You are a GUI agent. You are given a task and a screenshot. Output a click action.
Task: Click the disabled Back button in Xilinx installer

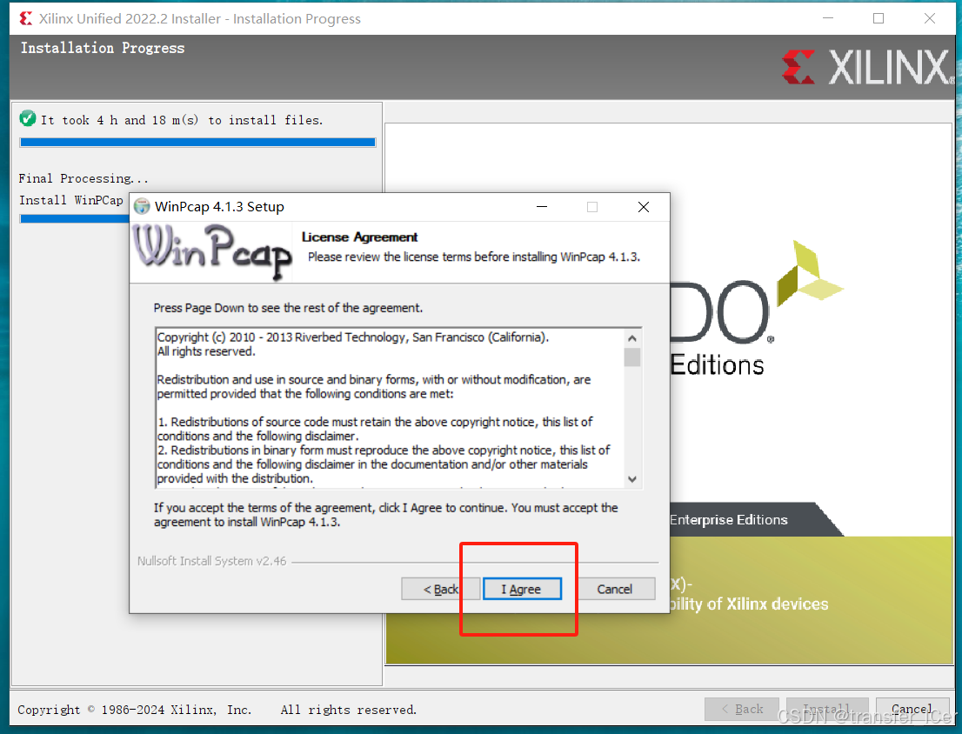742,709
